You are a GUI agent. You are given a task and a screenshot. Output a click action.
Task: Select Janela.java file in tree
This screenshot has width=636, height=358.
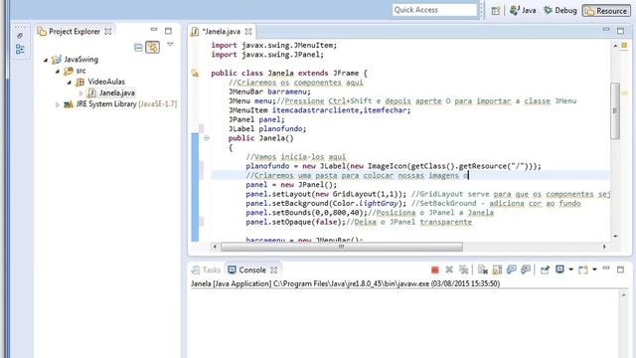point(117,92)
